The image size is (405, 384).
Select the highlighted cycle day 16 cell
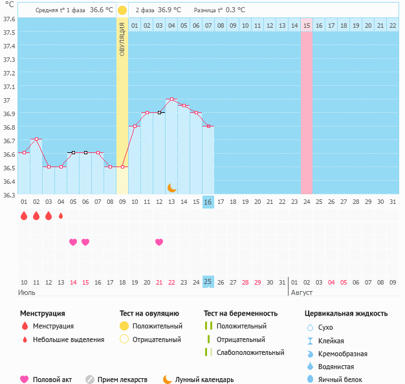tap(208, 202)
